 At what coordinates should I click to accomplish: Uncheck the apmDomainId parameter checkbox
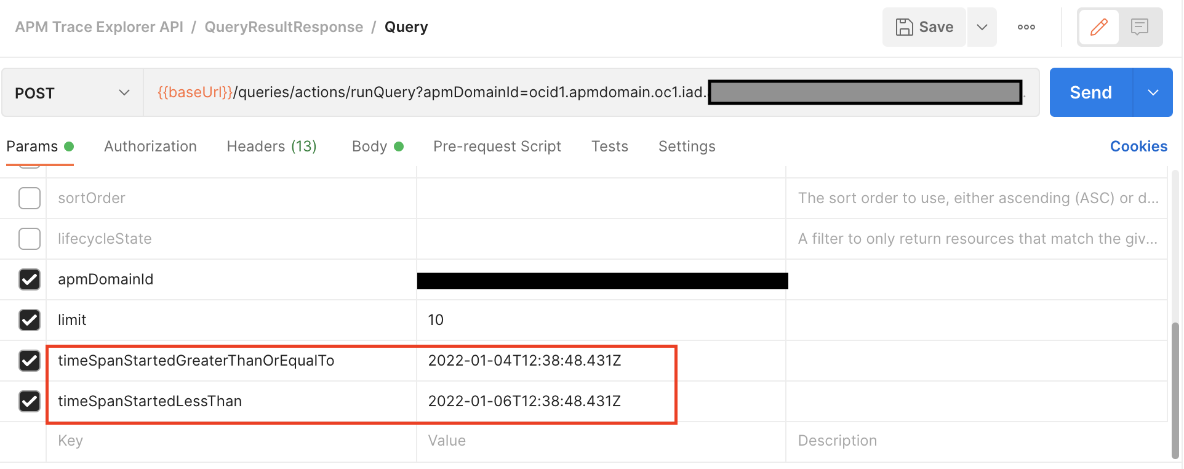30,279
